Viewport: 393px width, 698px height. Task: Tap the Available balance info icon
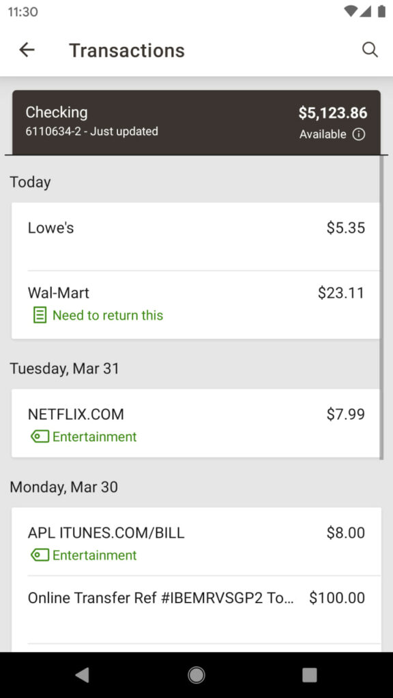[359, 134]
